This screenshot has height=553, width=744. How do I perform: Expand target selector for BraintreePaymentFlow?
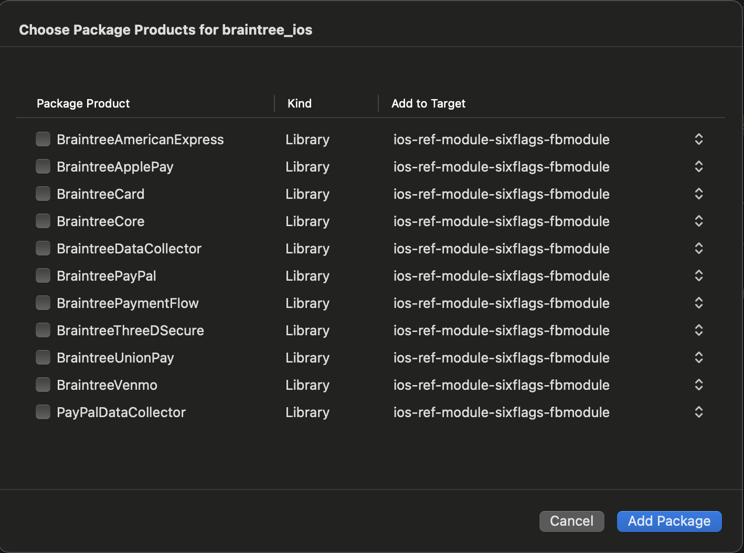point(698,303)
